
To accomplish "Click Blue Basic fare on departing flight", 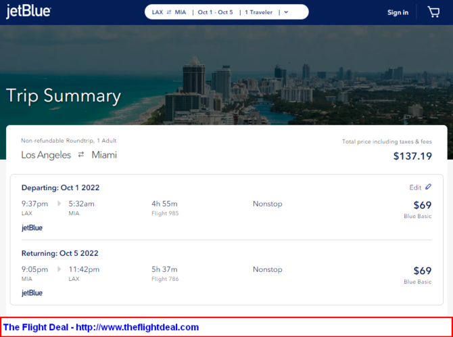I will coord(417,217).
